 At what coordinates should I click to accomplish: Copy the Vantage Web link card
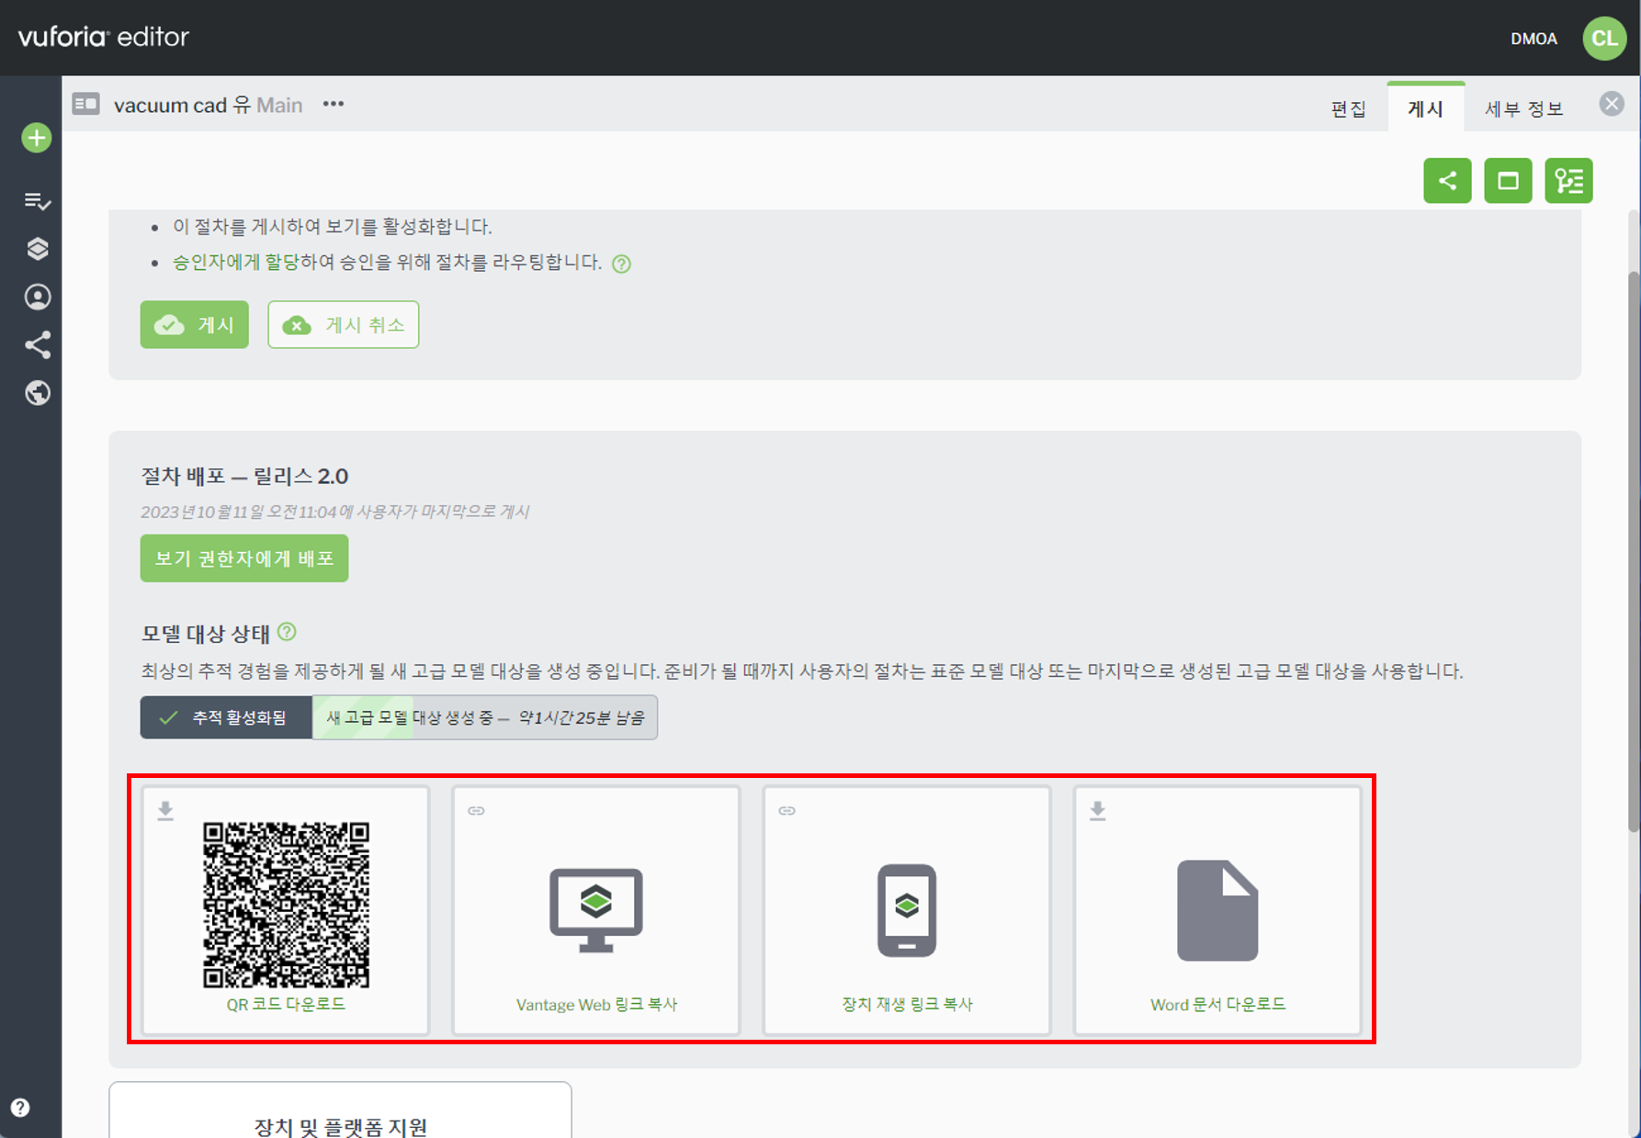596,911
